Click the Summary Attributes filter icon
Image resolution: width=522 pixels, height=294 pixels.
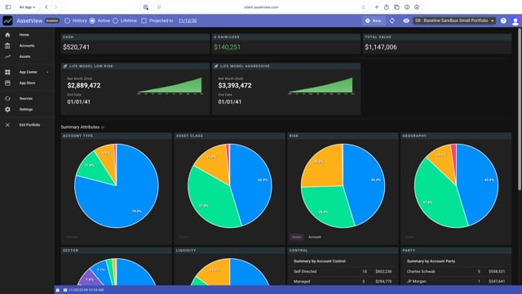103,127
